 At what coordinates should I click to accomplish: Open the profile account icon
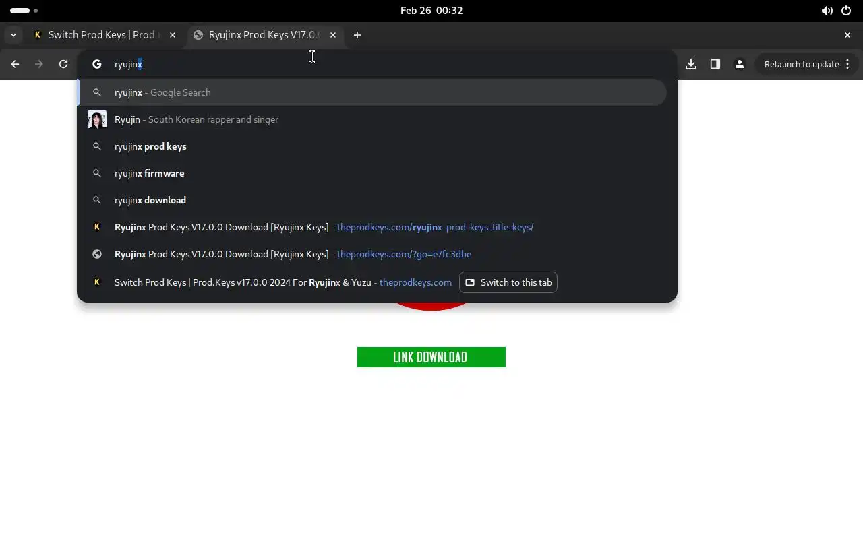(x=740, y=64)
